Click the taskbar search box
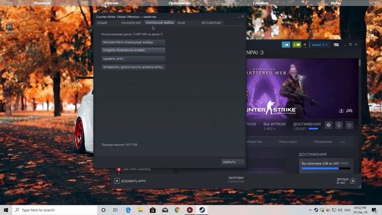 tap(54, 210)
